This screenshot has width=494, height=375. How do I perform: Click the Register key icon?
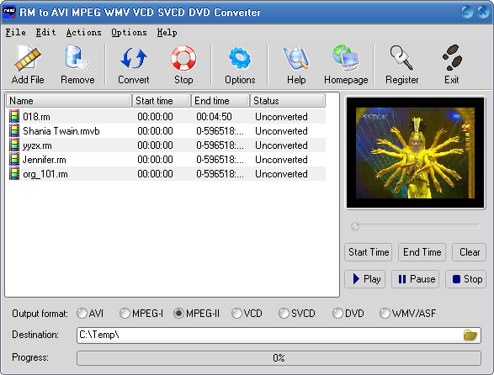pos(401,58)
